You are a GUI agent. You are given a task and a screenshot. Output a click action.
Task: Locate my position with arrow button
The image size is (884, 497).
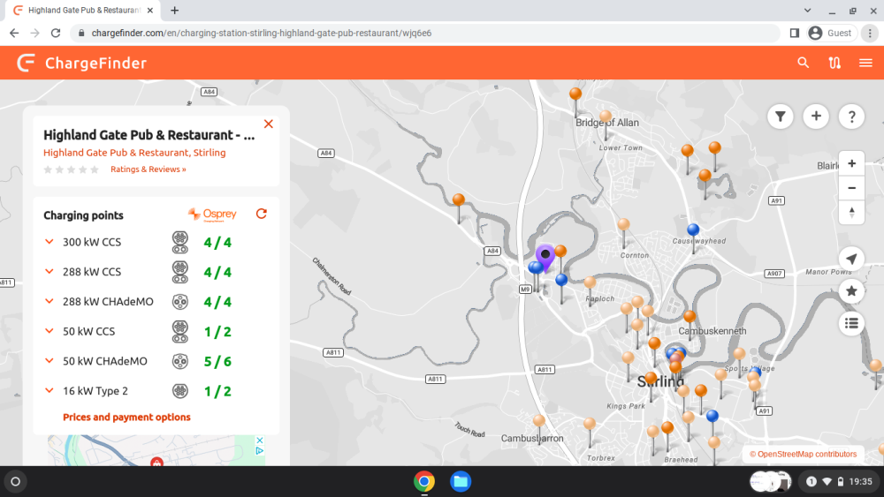coord(851,259)
